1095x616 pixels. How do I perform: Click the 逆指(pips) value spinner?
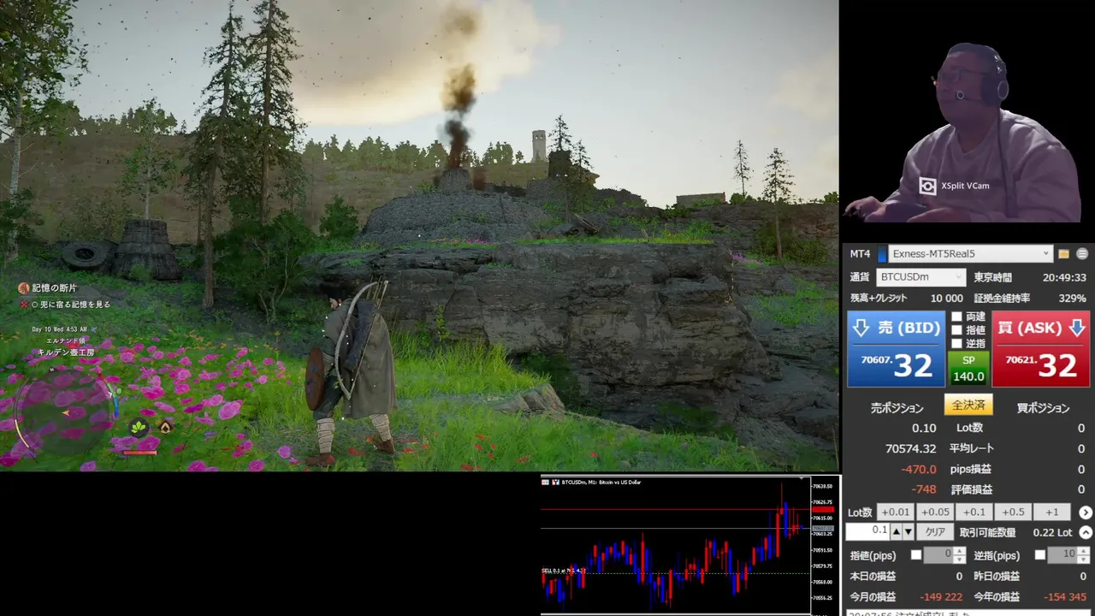(x=1068, y=555)
